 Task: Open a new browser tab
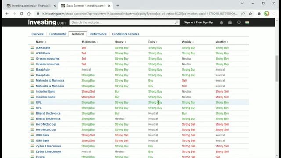(x=118, y=6)
